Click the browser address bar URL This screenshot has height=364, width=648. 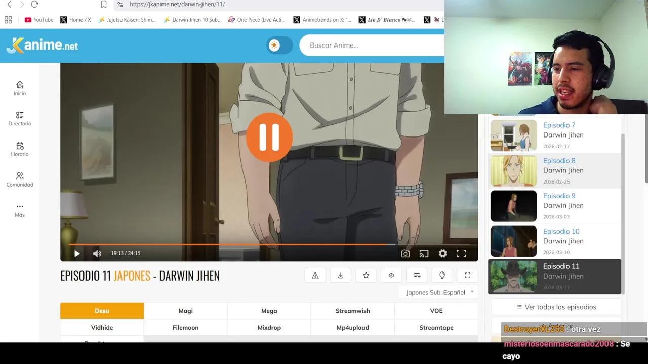click(x=177, y=4)
